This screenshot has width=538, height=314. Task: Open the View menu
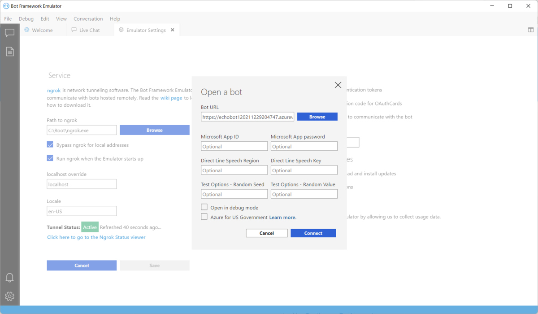(x=61, y=19)
